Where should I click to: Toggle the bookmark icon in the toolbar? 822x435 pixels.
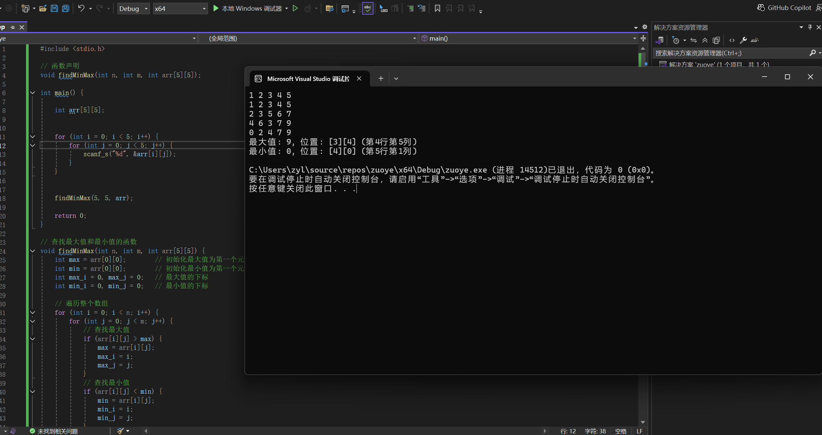click(437, 8)
